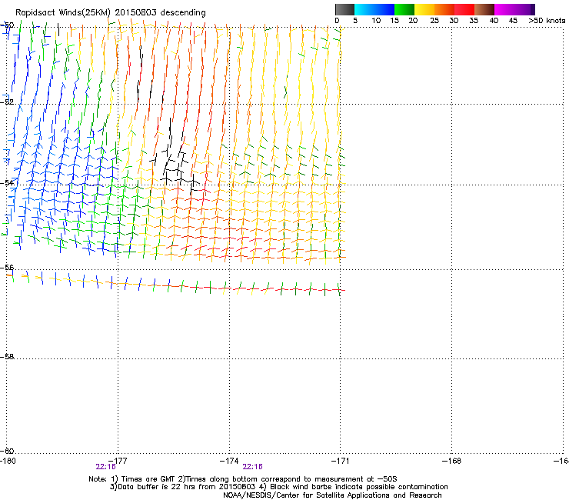
Task: Click the cyan-blue 5-15 knots color segment
Action: coord(374,9)
